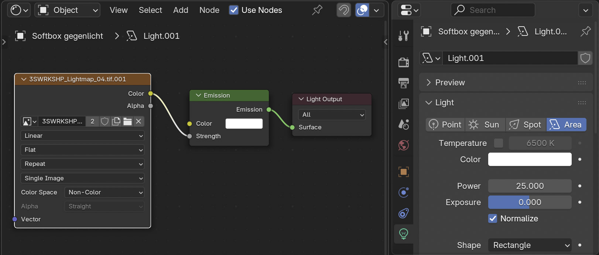Viewport: 599px width, 255px height.
Task: Pin the node tree with the pin icon
Action: pos(317,10)
